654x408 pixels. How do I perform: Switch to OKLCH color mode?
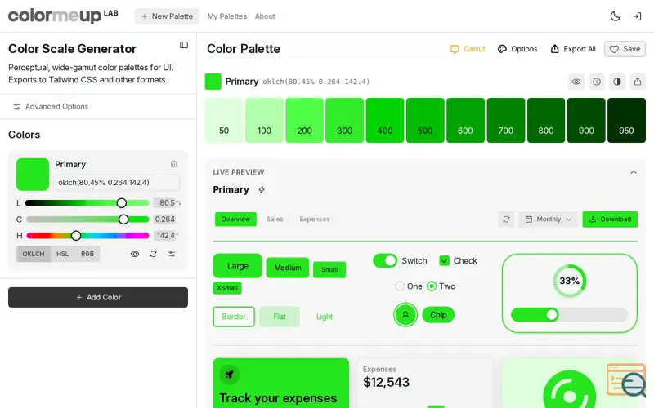34,254
